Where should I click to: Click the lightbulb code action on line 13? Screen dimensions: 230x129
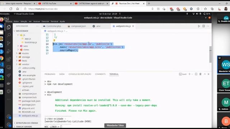pos(54,40)
